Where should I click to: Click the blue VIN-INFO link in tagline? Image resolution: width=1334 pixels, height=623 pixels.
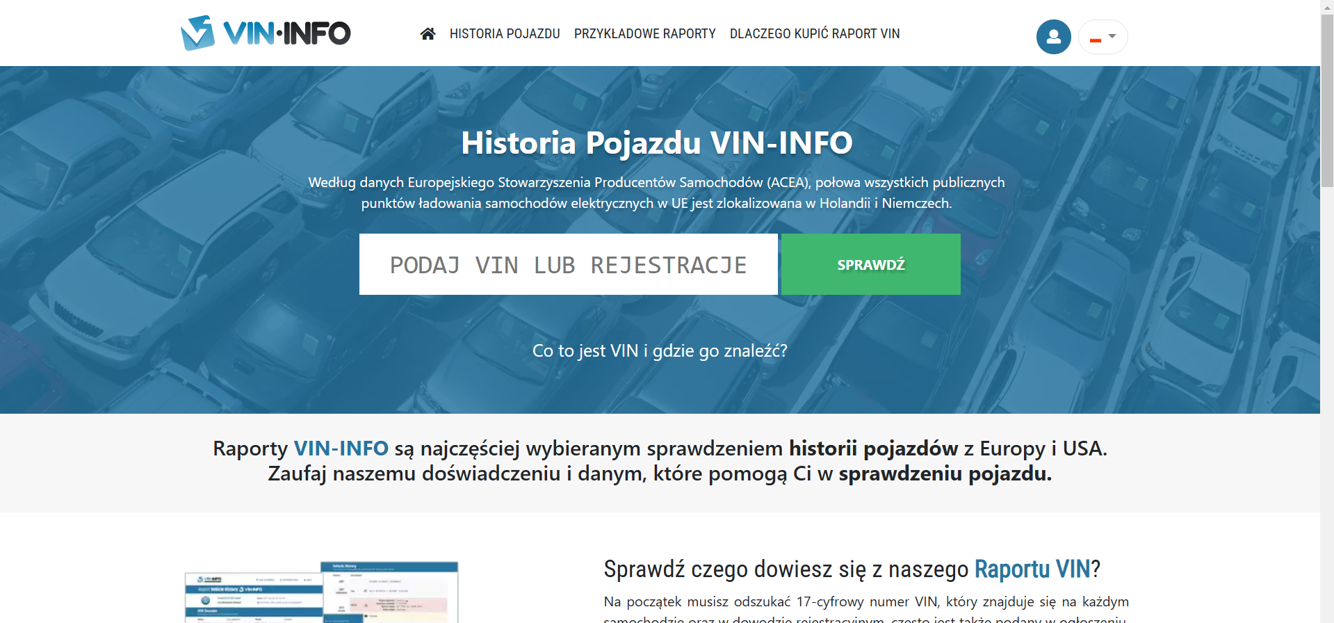341,448
